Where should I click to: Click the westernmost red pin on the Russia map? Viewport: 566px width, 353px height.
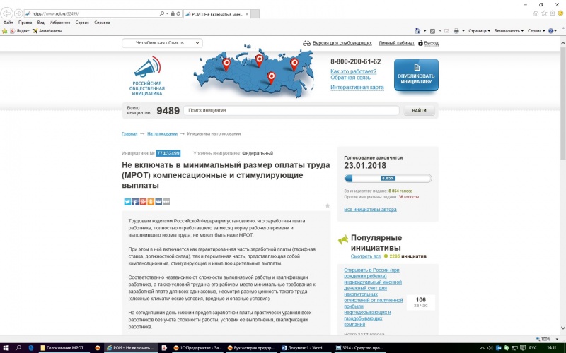(226, 64)
